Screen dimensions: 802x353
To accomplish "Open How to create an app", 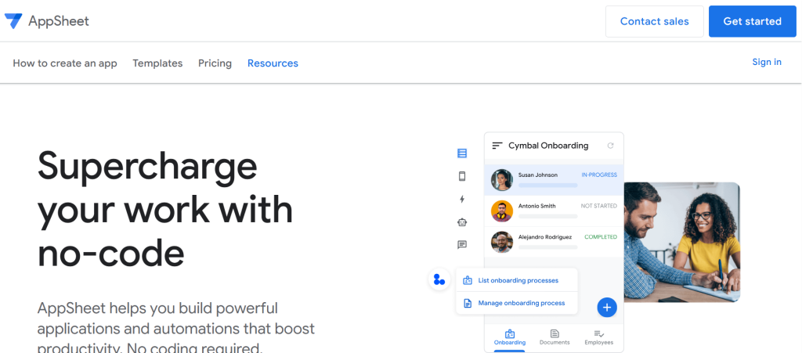I will tap(65, 63).
